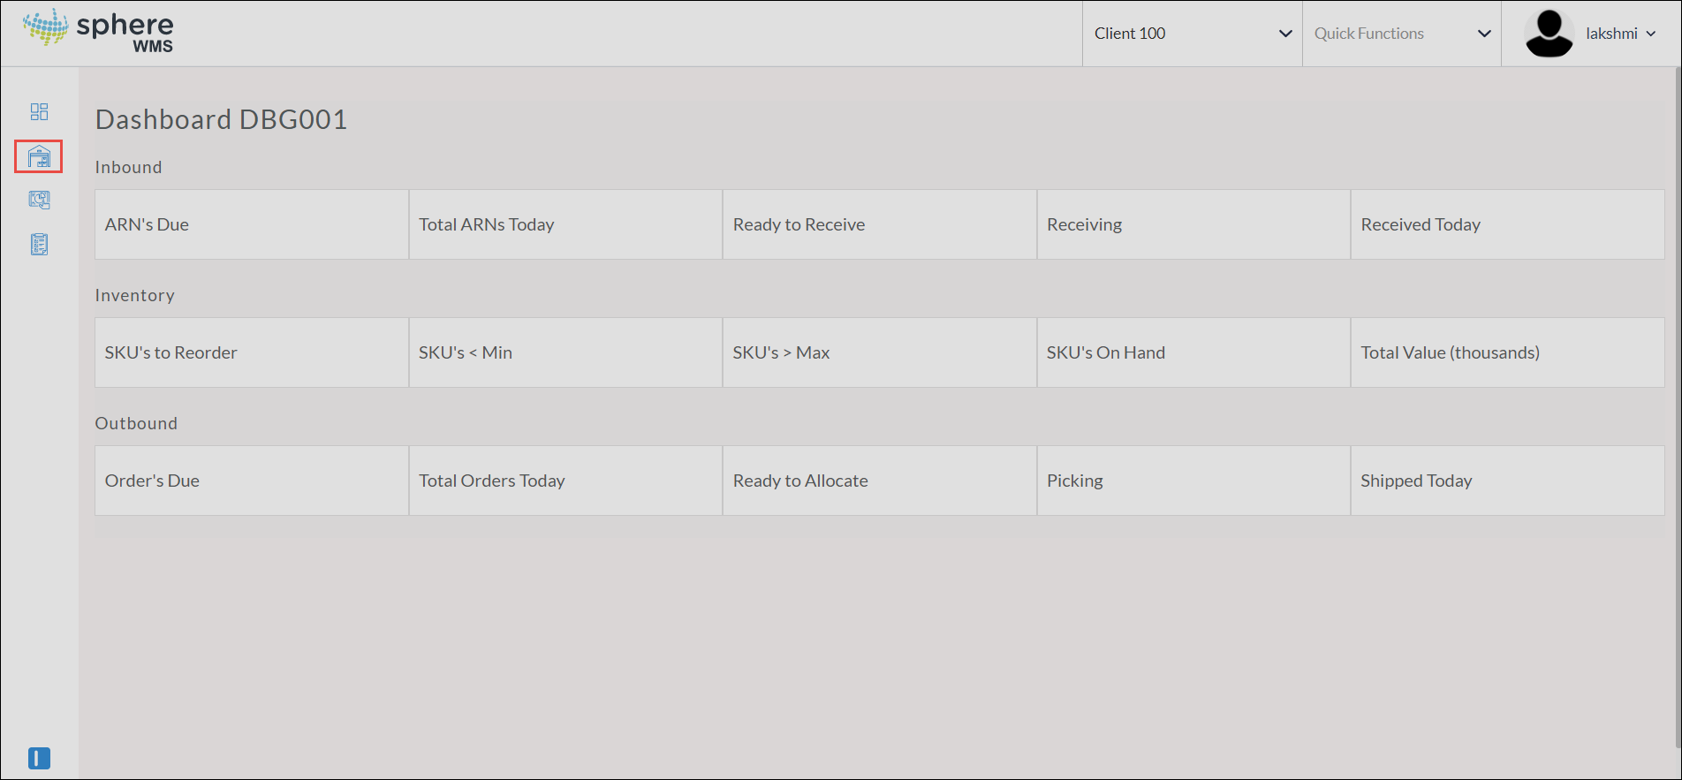Click the highlighted warehouse icon in sidebar
1682x780 pixels.
(39, 157)
